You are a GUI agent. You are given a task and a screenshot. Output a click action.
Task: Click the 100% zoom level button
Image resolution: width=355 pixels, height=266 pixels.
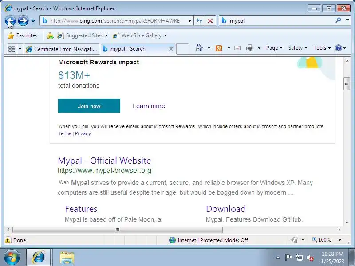pos(321,240)
